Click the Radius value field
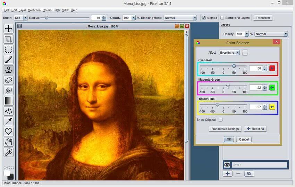The width and height of the screenshot is (295, 187). 96,18
